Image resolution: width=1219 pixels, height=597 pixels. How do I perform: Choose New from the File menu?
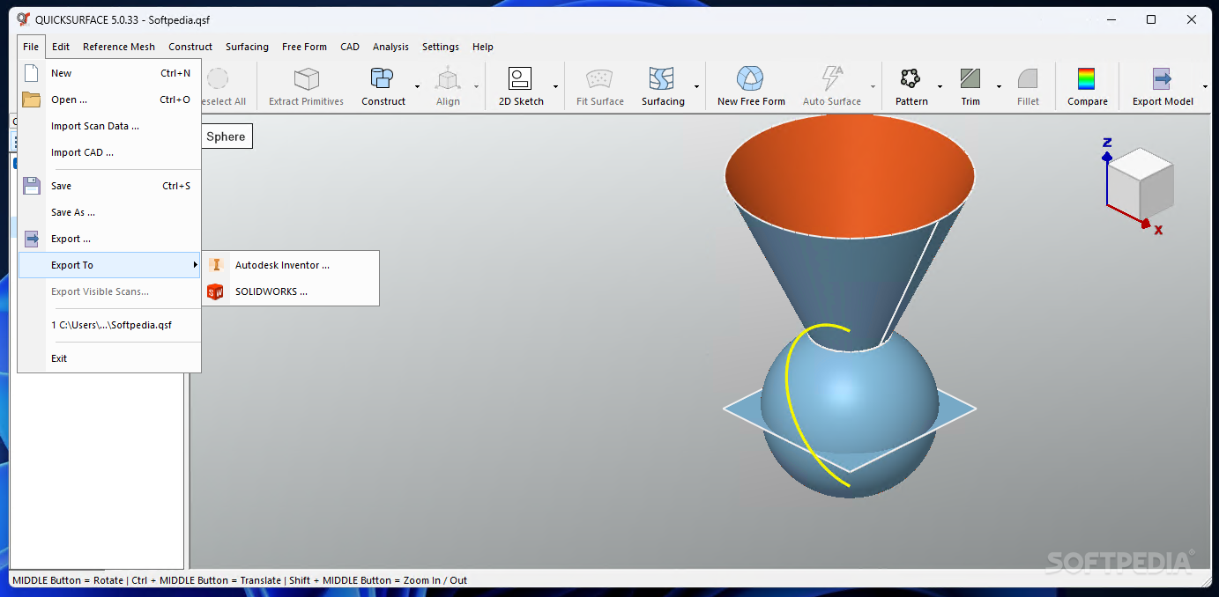[110, 73]
